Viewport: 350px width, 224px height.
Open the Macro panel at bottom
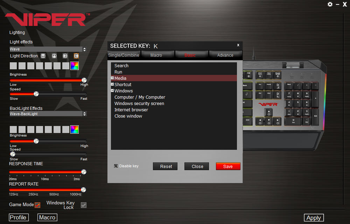(47, 217)
